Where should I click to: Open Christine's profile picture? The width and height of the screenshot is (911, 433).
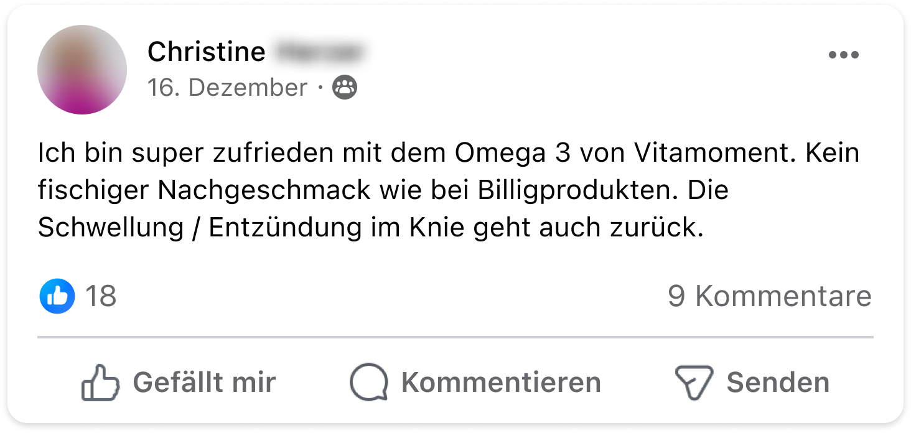[82, 70]
